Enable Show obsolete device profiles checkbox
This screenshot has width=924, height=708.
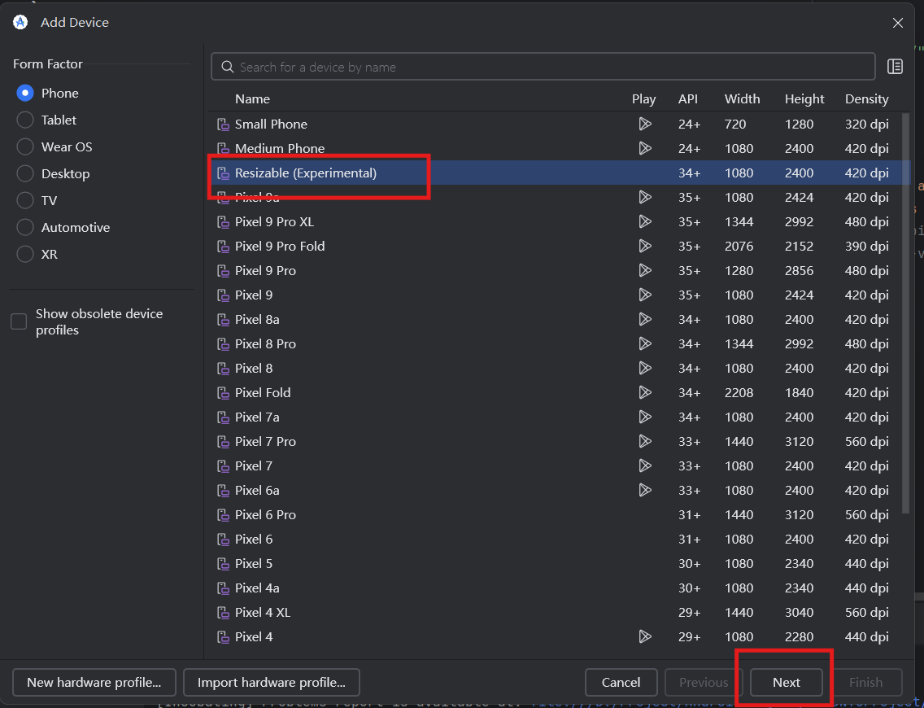[x=19, y=321]
